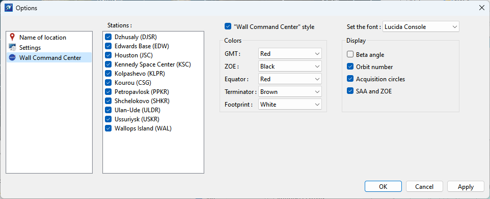Click the Settings page icon in sidebar
The width and height of the screenshot is (490, 199).
point(12,48)
